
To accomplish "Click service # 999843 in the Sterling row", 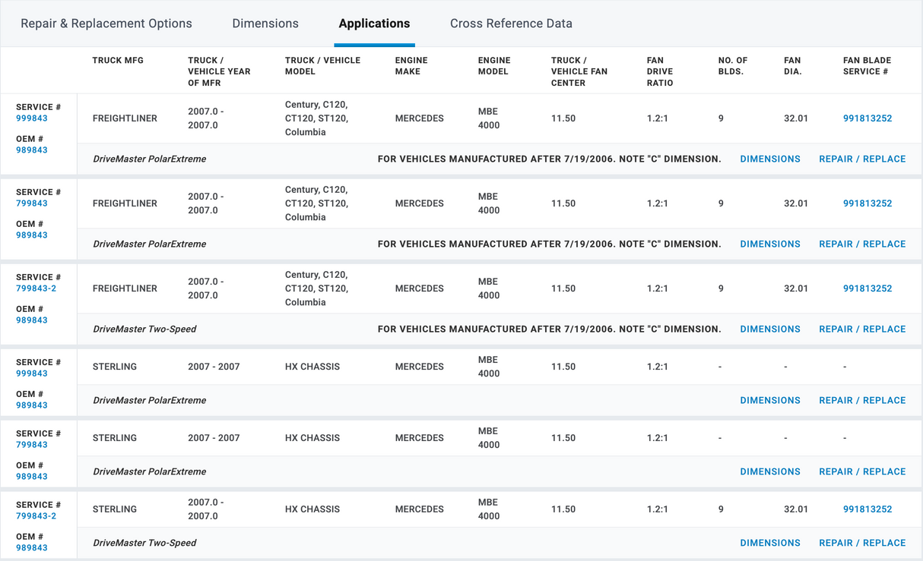I will click(32, 373).
